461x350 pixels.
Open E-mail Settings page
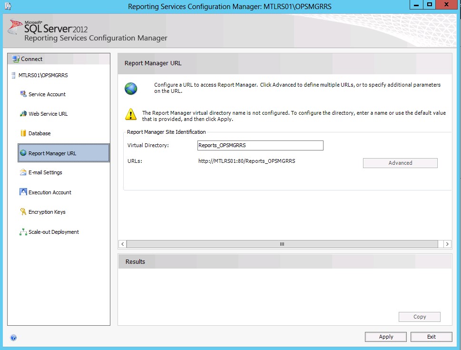point(45,172)
